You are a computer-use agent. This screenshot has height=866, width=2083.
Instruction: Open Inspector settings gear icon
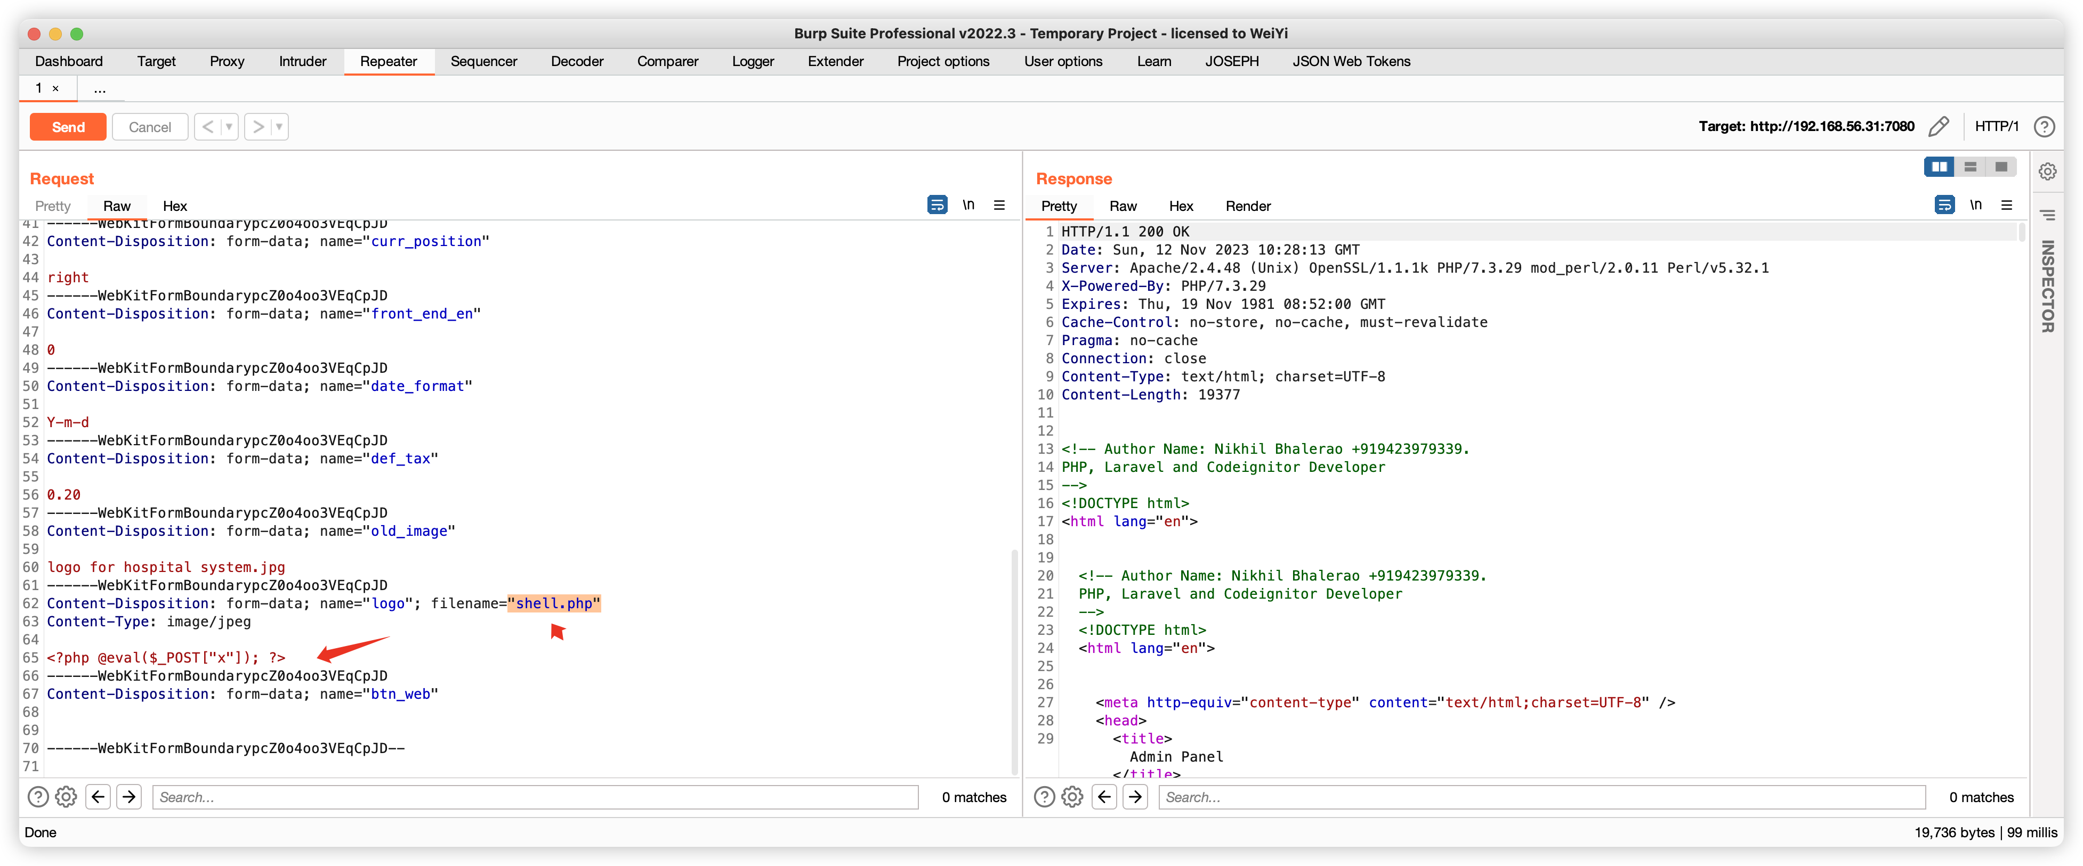(x=2047, y=171)
